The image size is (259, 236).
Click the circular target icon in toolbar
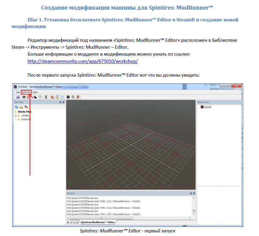pyautogui.click(x=73, y=97)
